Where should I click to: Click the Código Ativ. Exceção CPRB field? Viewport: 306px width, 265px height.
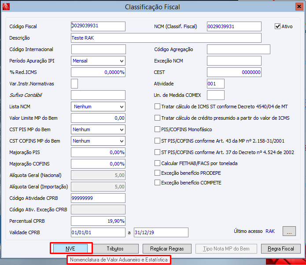98,210
